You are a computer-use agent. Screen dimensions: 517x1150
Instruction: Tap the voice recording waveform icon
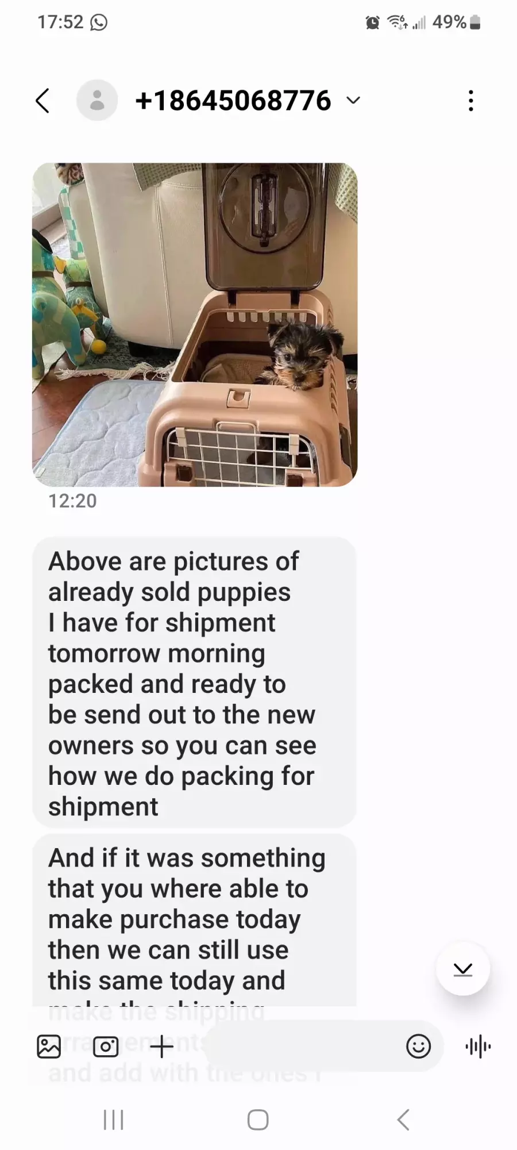click(x=478, y=1046)
